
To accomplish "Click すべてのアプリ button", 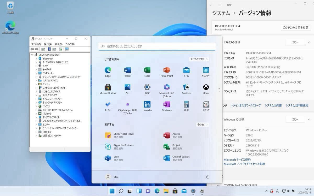I will pyautogui.click(x=199, y=59).
